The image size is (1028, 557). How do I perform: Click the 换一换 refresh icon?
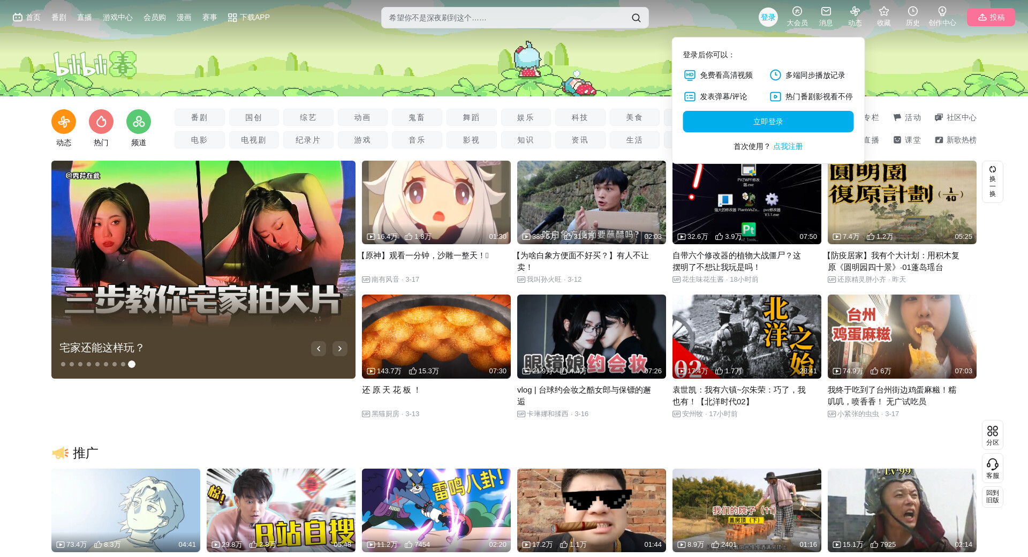click(993, 169)
